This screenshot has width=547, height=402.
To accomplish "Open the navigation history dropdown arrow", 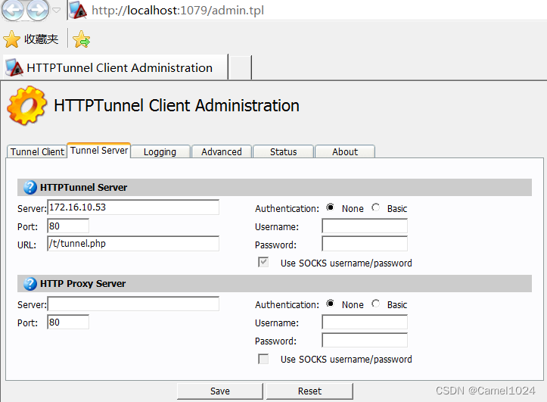I will pyautogui.click(x=56, y=10).
